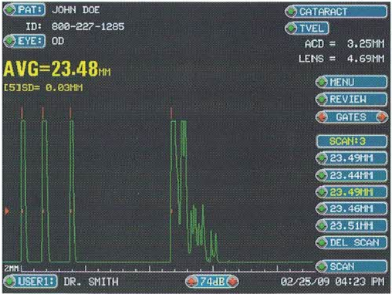The height and width of the screenshot is (294, 392).
Task: Click the green dot icon on 23.51MM
Action: pyautogui.click(x=322, y=226)
